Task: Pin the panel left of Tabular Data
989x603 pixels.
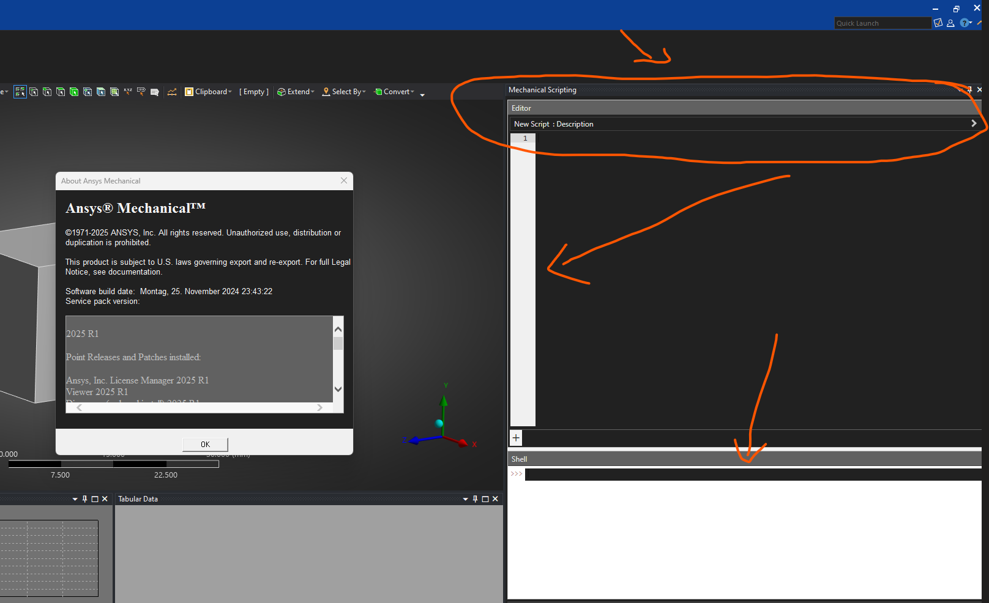Action: pos(84,499)
